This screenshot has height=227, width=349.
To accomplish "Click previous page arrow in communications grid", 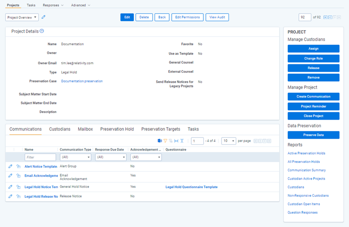I will pos(260,141).
